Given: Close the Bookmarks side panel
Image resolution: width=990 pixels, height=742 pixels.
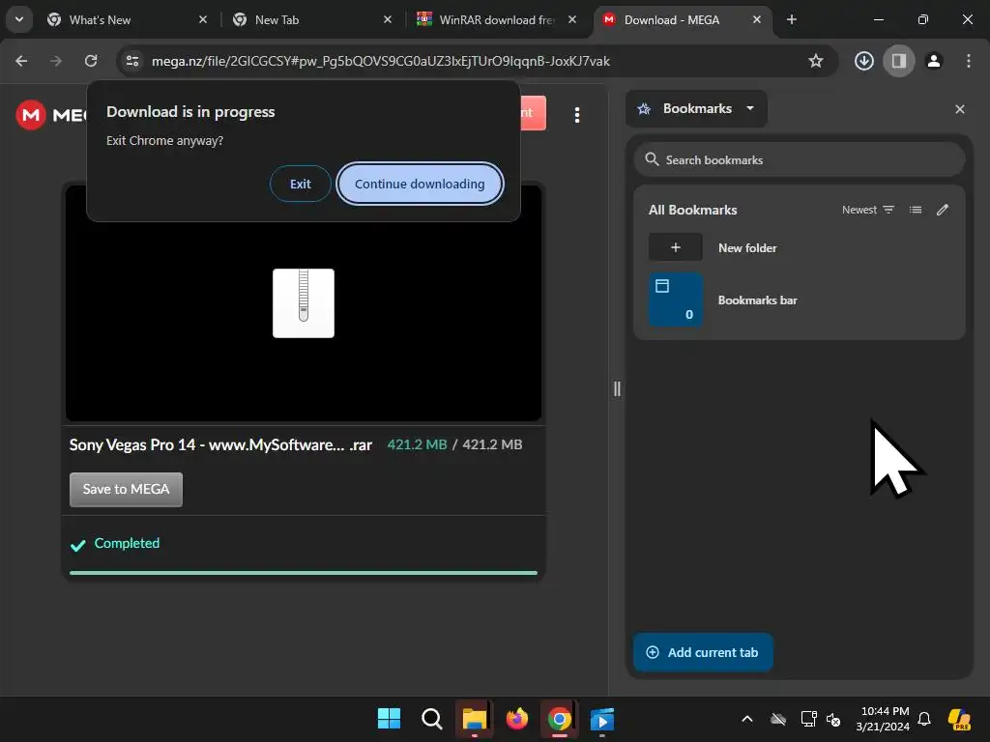Looking at the screenshot, I should coord(960,109).
